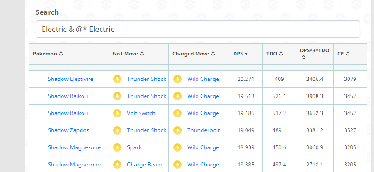Click Electric icon beside Shadow Electivire's Thunder Shock
Viewport: 374px width, 172px height.
(117, 79)
